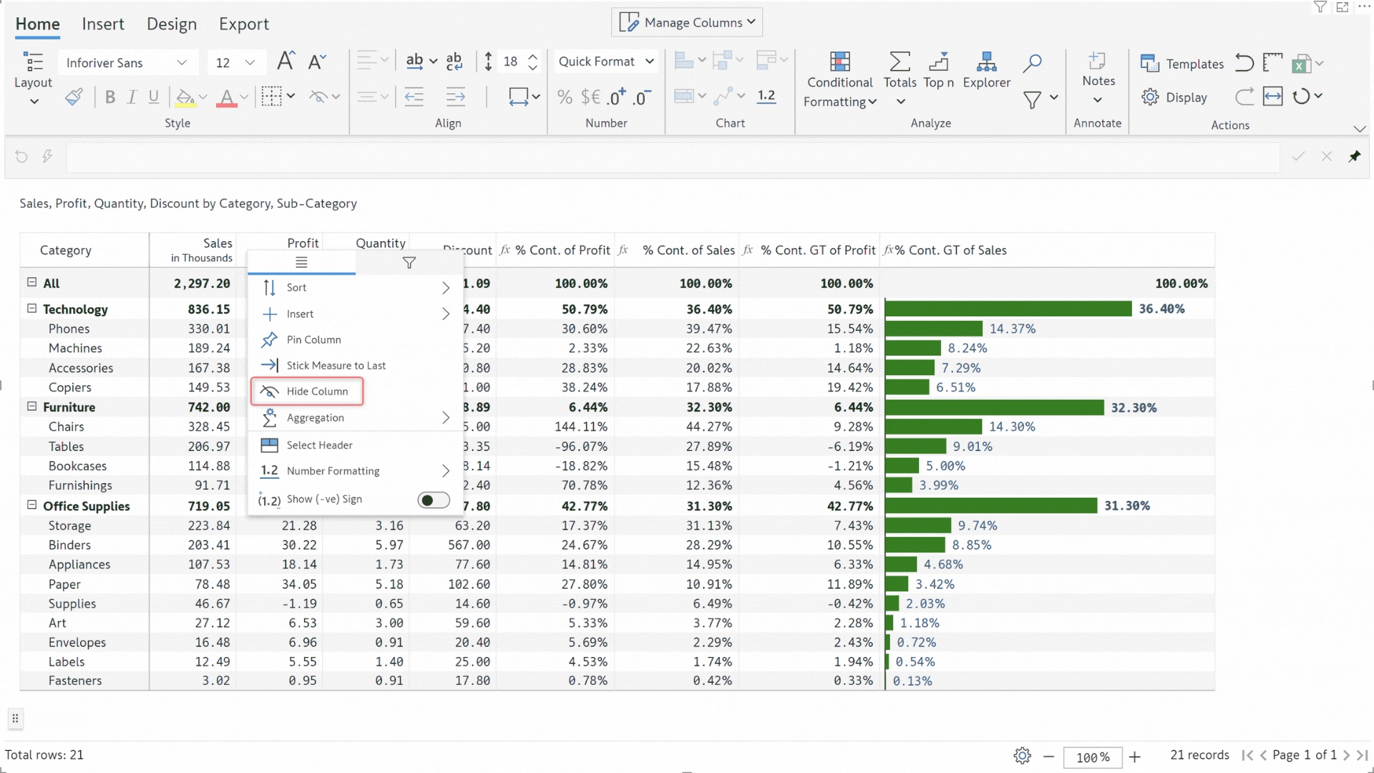Open the Explorer tool
The image size is (1374, 773).
click(x=986, y=62)
